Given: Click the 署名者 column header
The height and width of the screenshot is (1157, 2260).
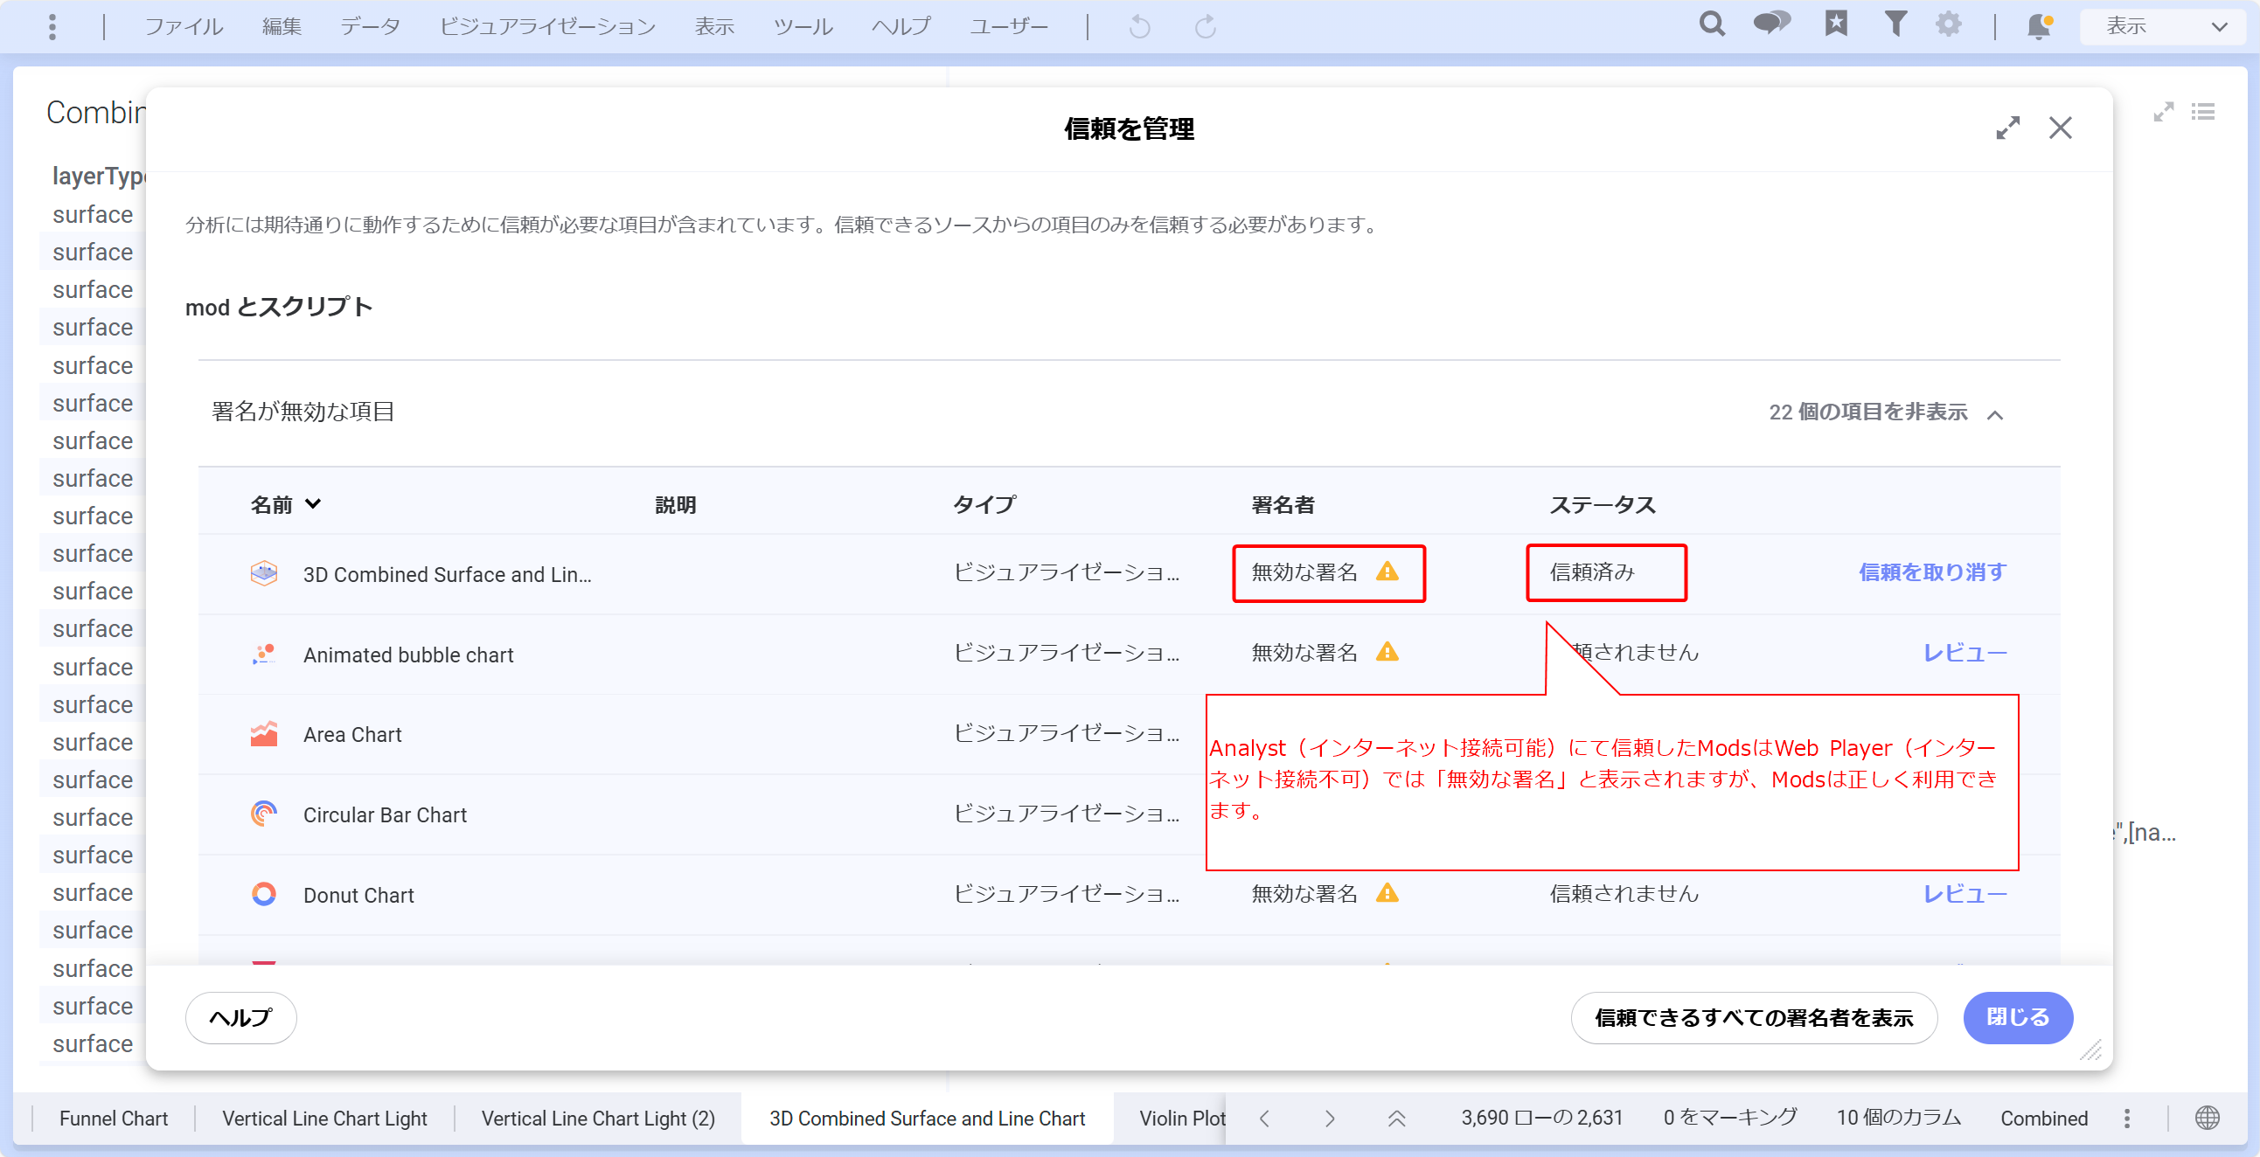Looking at the screenshot, I should point(1283,504).
